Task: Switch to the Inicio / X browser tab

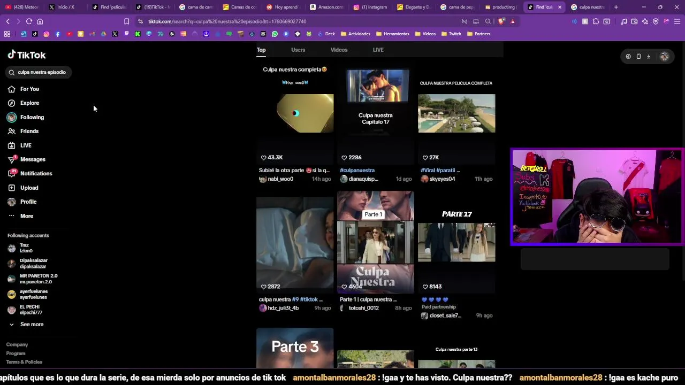Action: (x=65, y=7)
